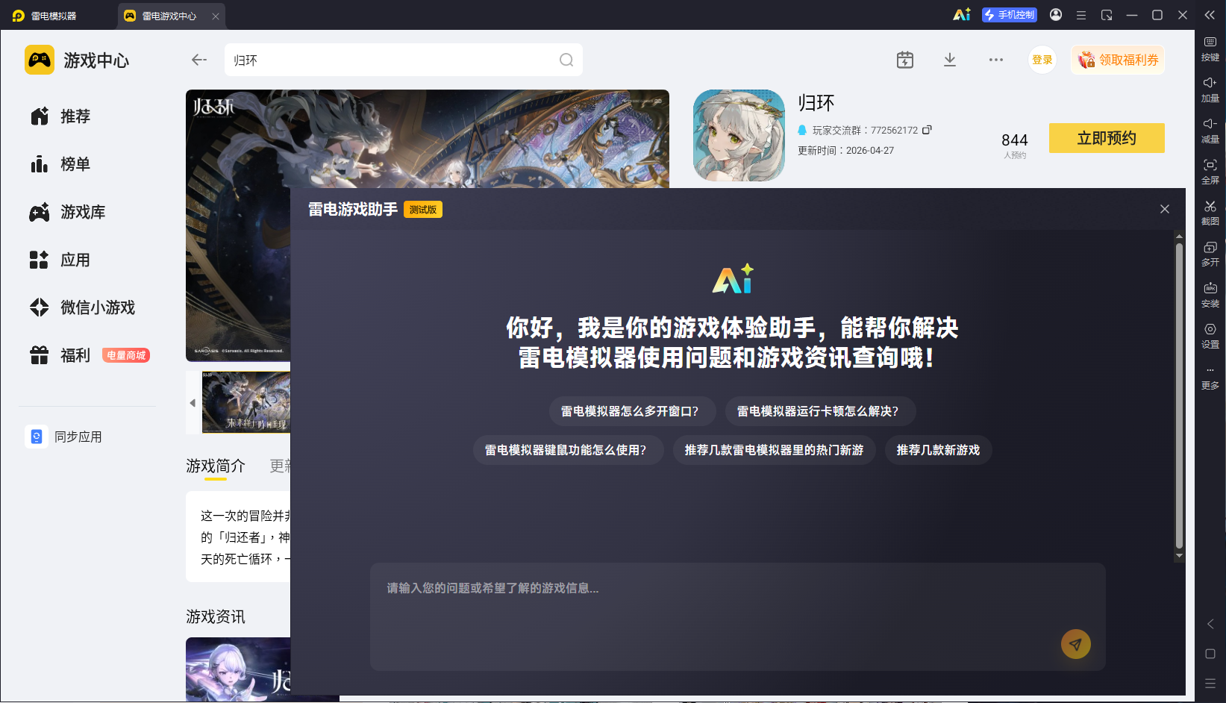This screenshot has width=1226, height=703.
Task: Collapse the right sidebar with double-chevron icon
Action: pyautogui.click(x=1210, y=15)
